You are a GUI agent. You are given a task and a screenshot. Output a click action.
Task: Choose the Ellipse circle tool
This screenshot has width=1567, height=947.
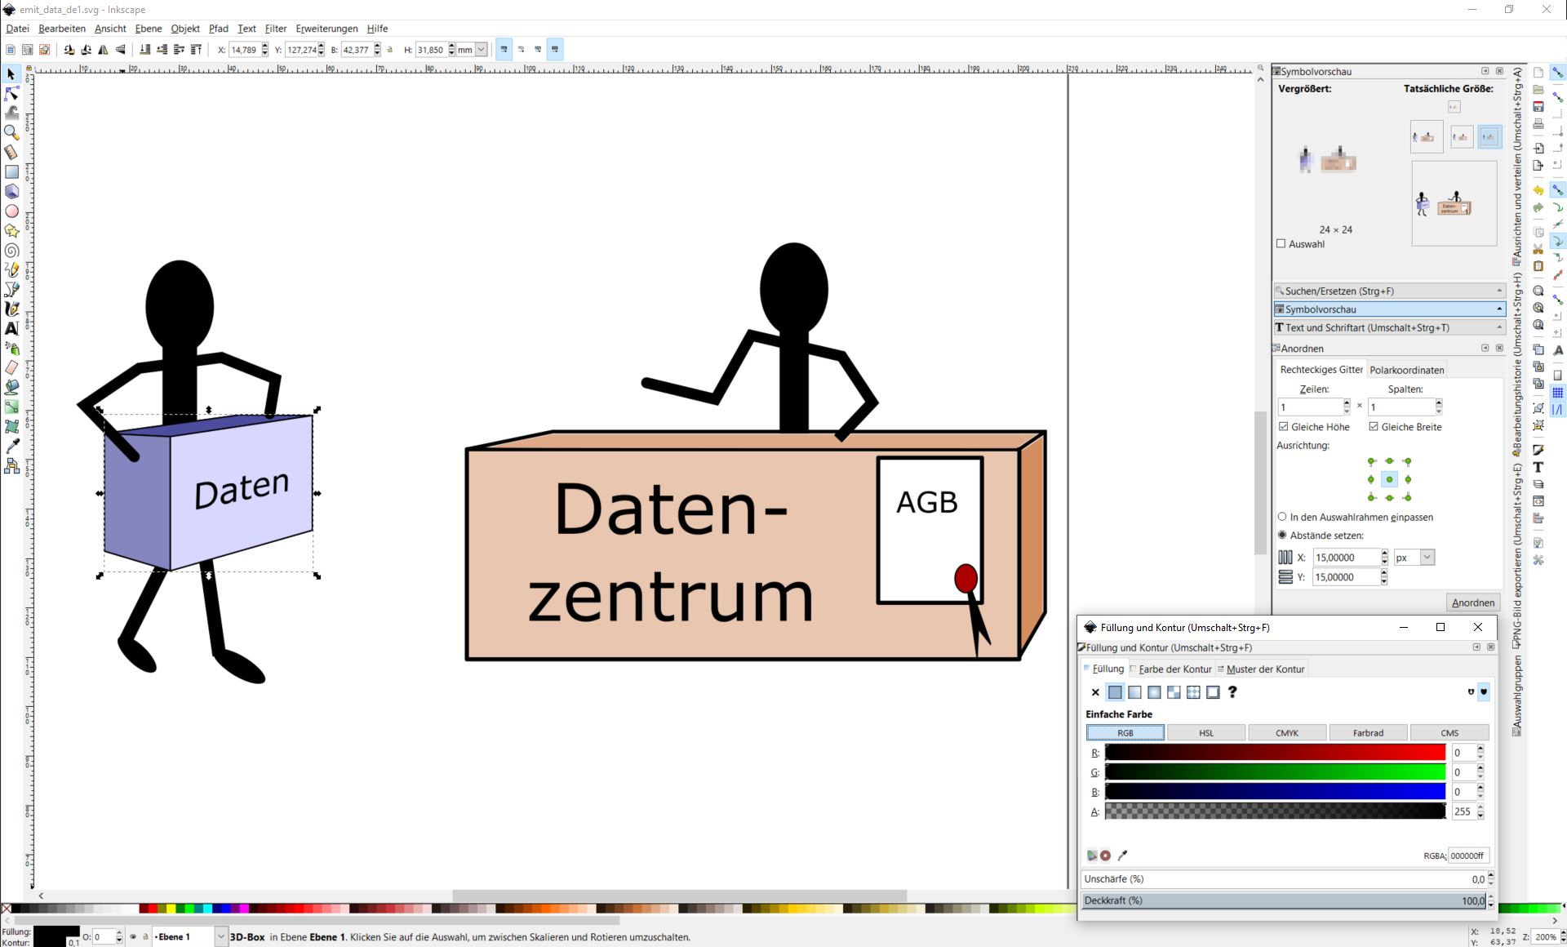[x=11, y=211]
